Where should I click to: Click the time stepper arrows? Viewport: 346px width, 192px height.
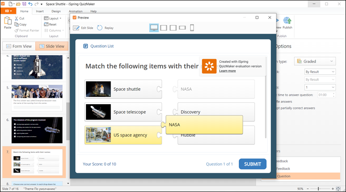(334, 95)
